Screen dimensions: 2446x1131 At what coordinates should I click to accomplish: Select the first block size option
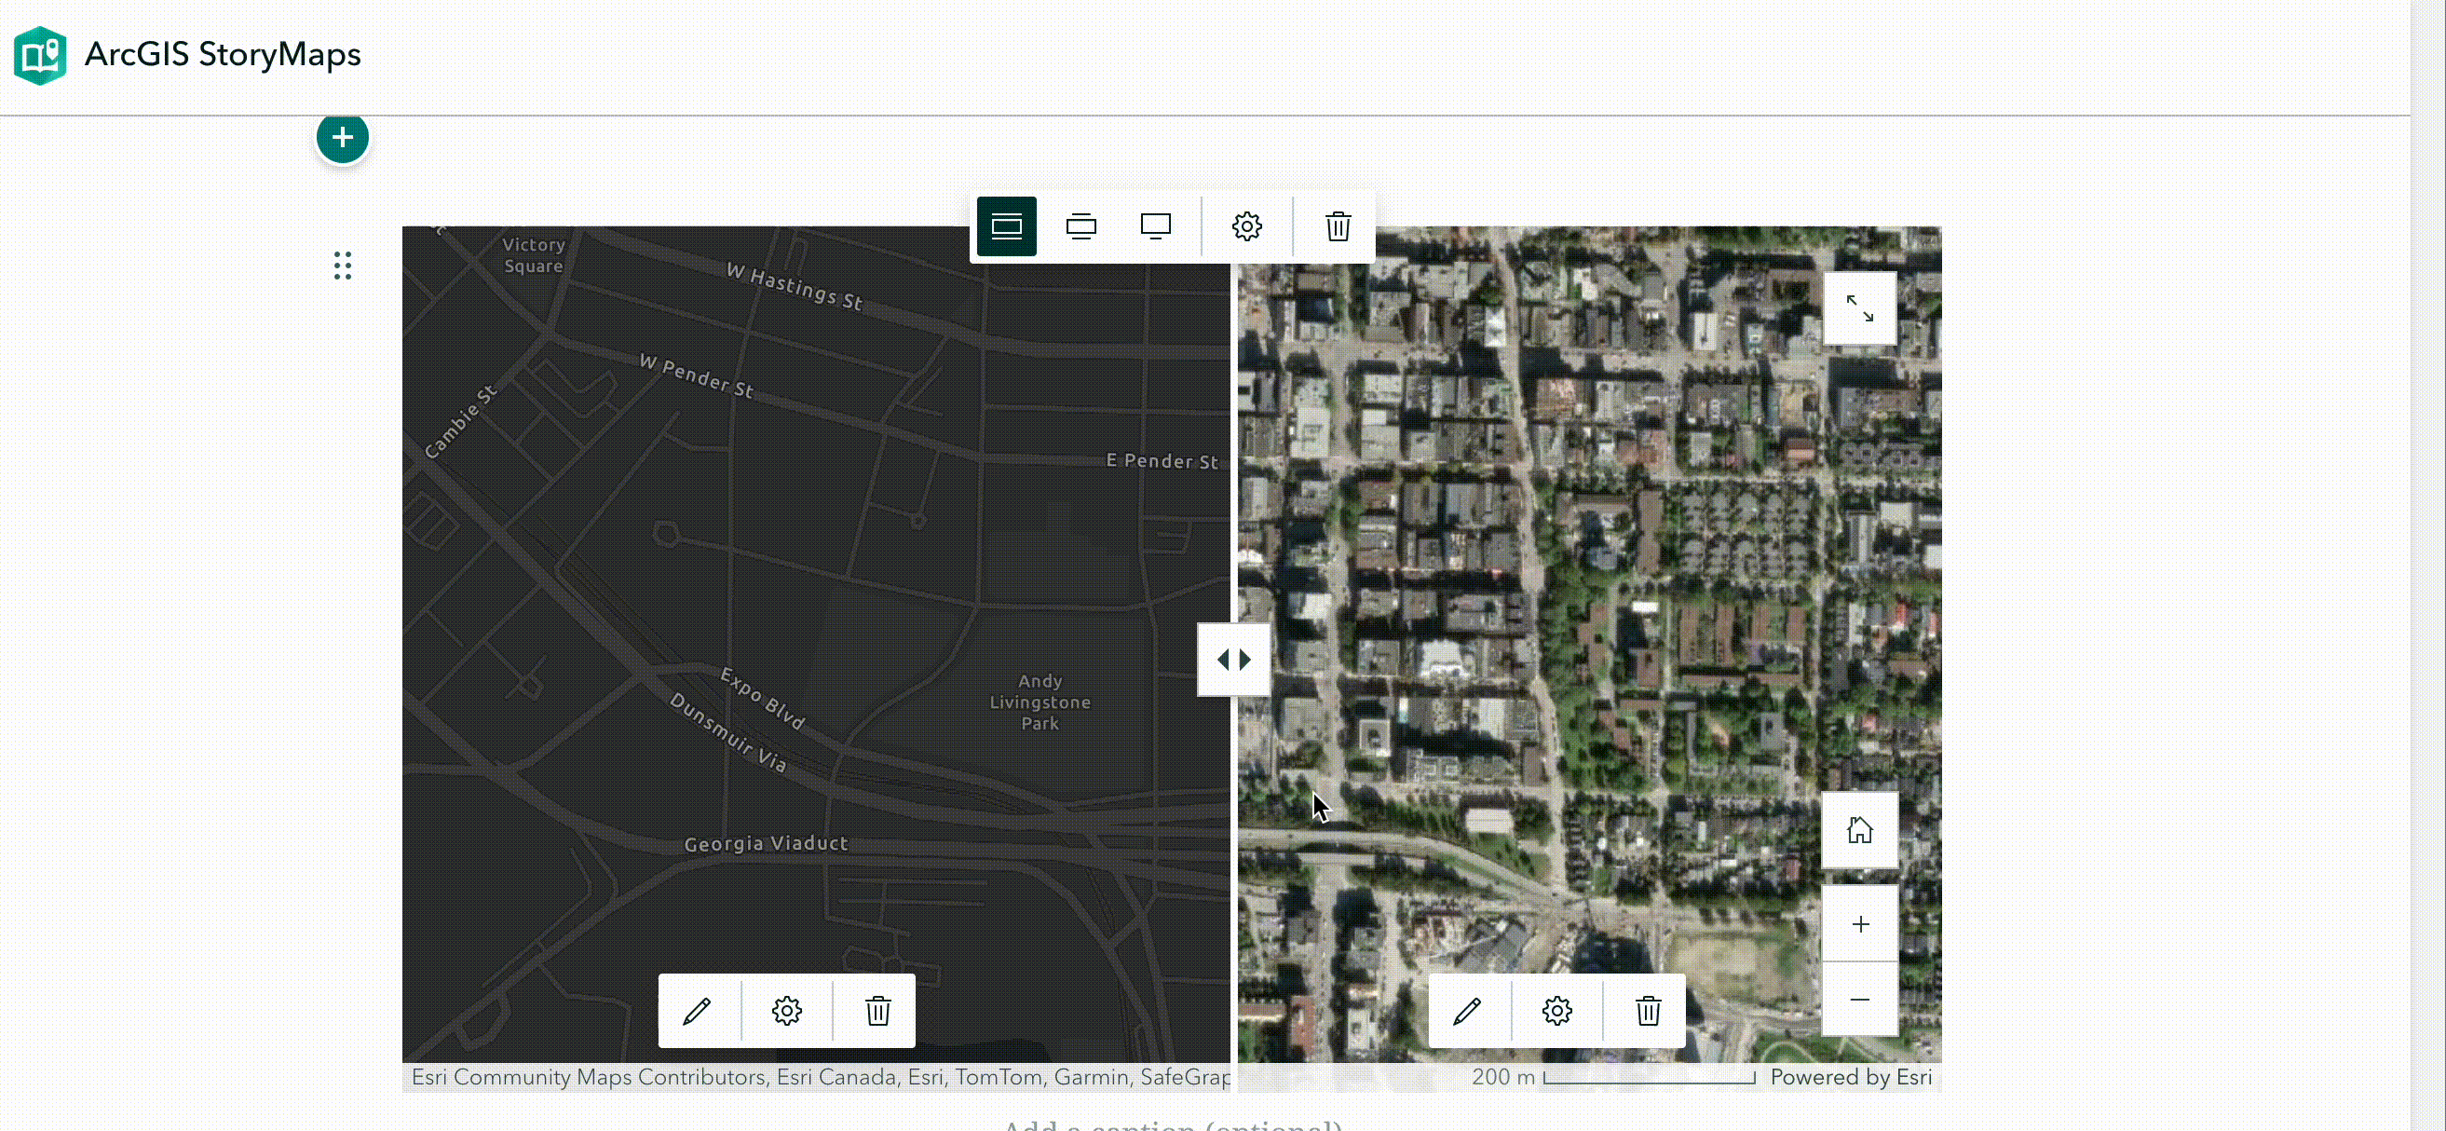[x=1007, y=226]
